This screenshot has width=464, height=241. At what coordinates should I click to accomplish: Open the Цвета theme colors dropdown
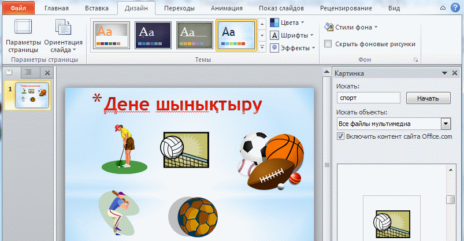point(287,23)
